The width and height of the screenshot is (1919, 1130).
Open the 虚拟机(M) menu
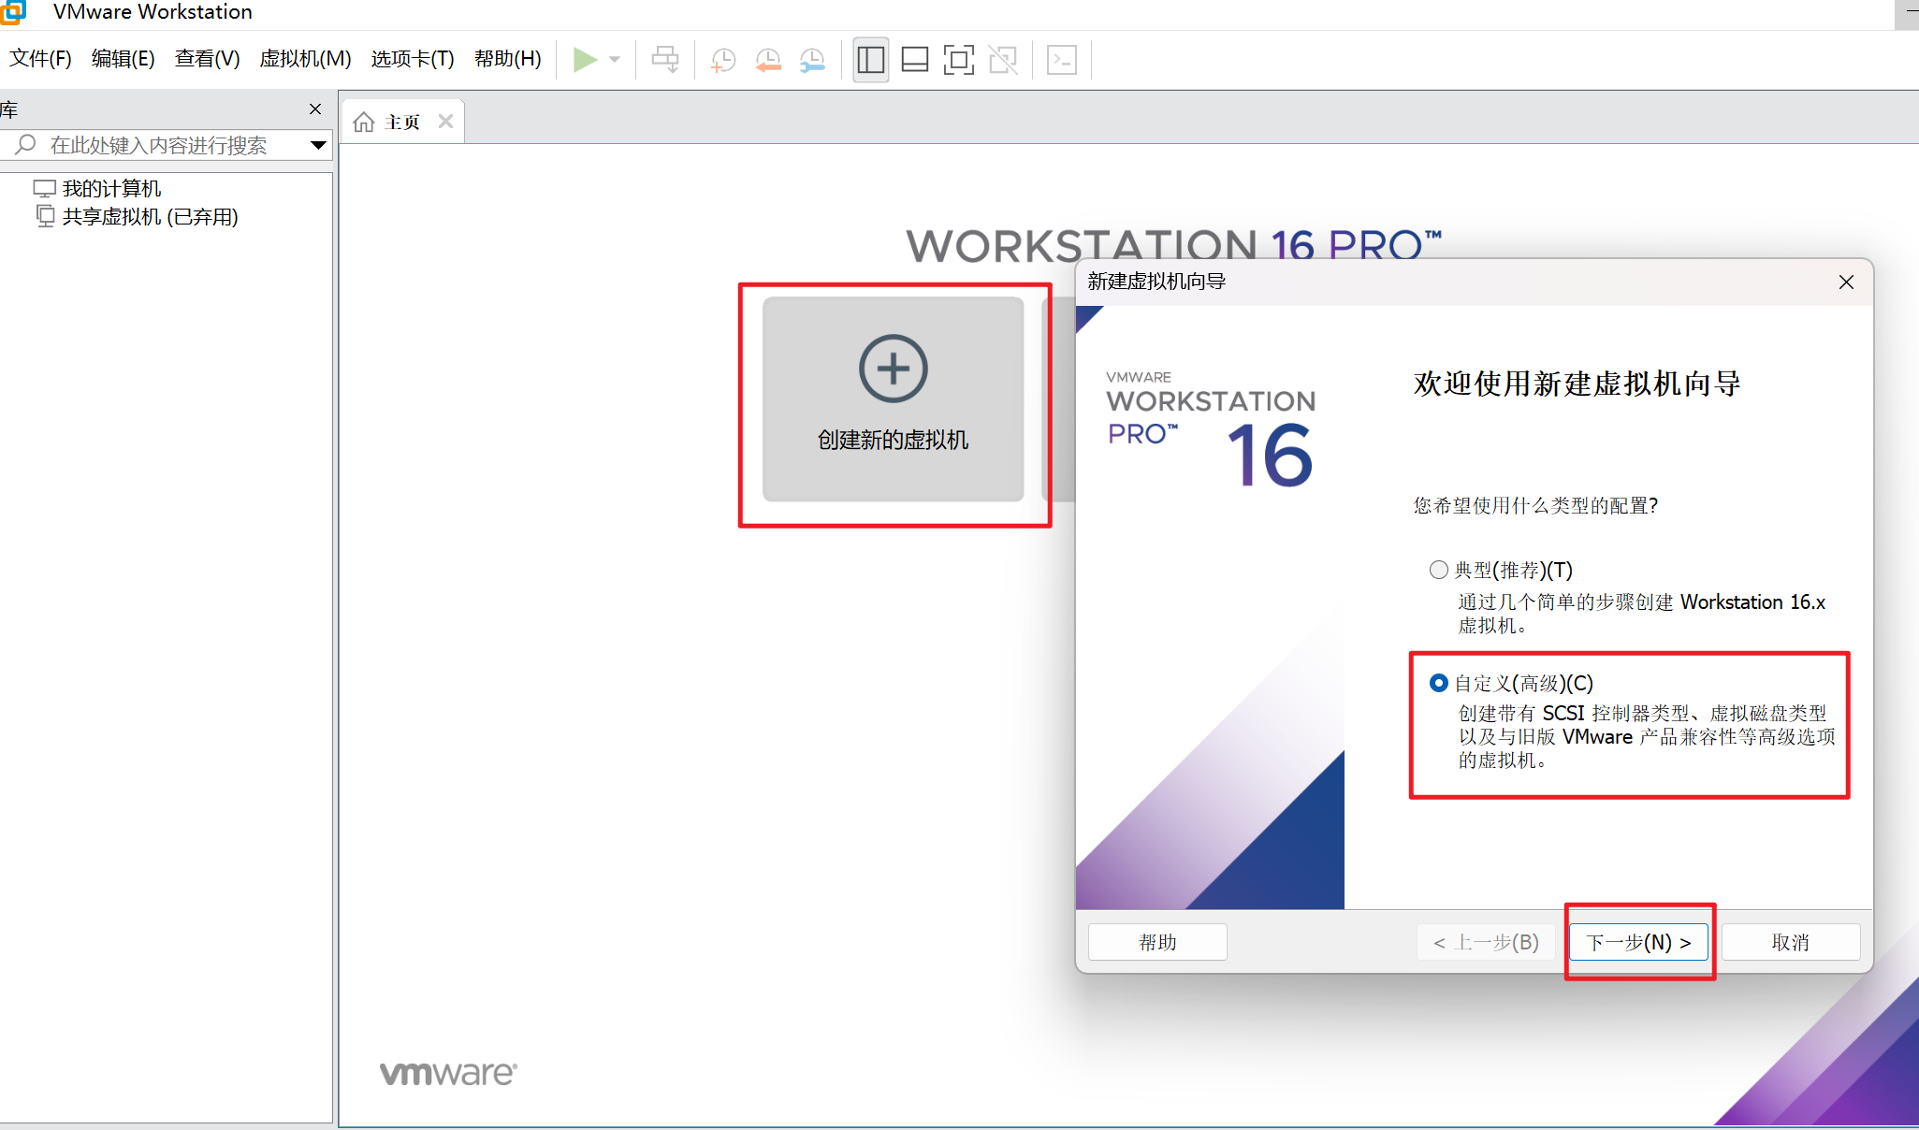point(305,58)
